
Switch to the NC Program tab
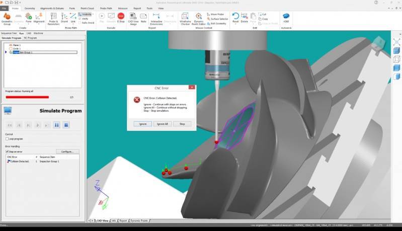click(x=31, y=38)
